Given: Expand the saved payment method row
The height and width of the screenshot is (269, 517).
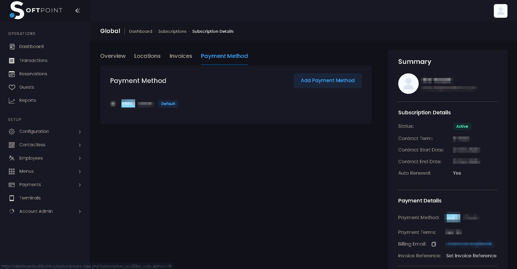Looking at the screenshot, I should 113,104.
